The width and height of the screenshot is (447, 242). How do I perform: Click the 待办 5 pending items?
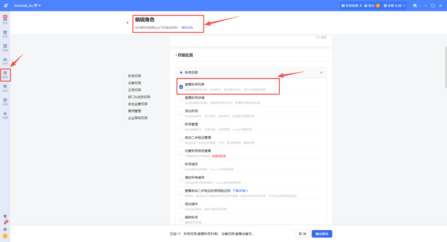click(372, 6)
